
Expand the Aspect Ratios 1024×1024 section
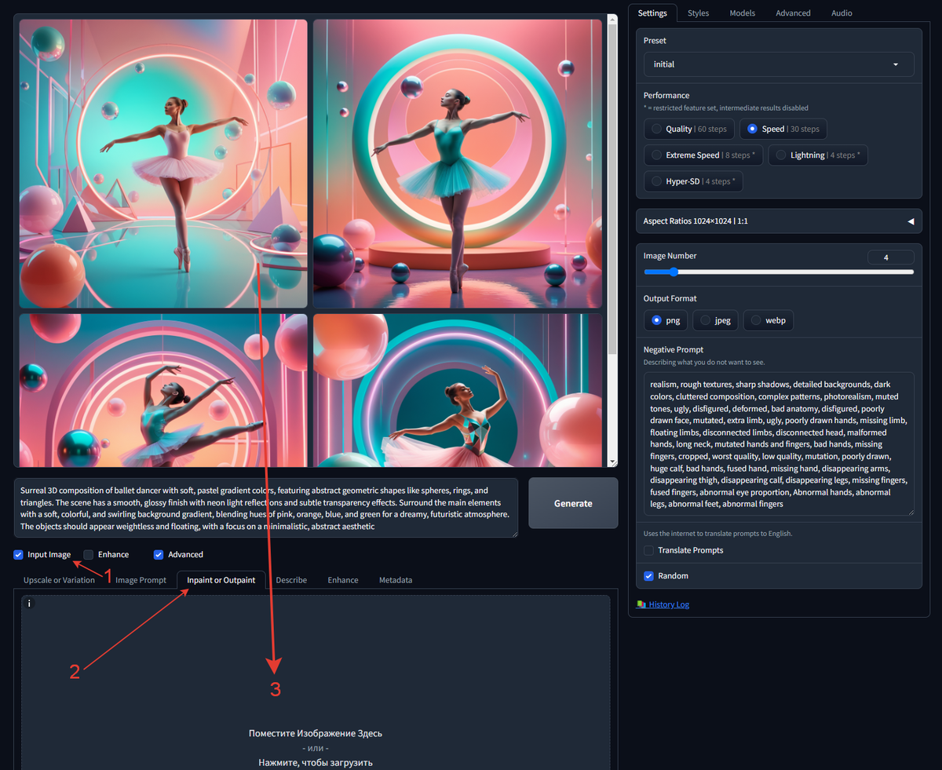779,221
